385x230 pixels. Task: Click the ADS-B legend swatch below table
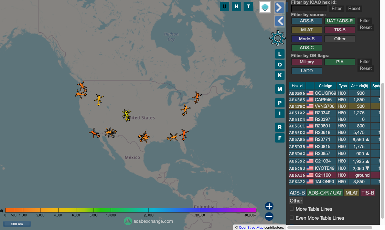pyautogui.click(x=297, y=193)
